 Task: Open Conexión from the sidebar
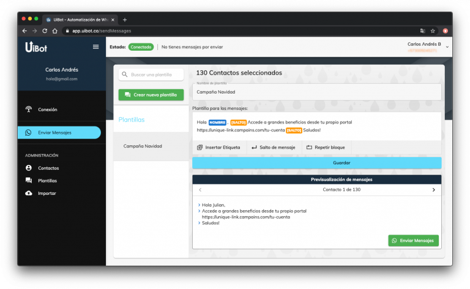click(47, 110)
